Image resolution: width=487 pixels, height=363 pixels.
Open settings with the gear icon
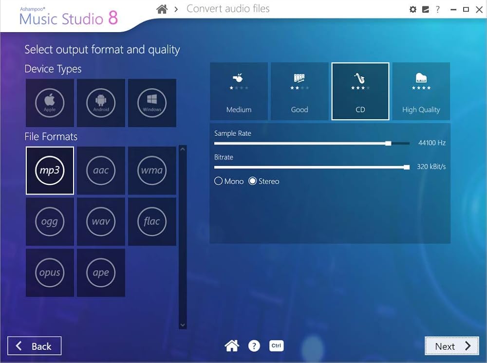[x=413, y=9]
